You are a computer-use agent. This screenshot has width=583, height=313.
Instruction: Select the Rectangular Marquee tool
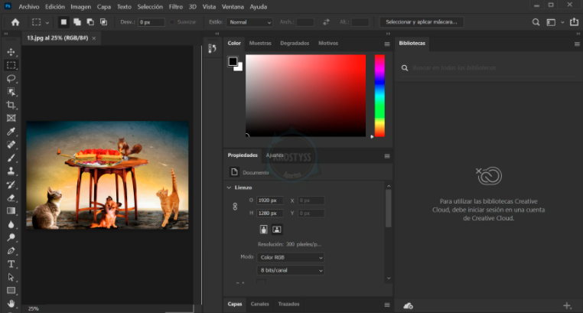(11, 65)
